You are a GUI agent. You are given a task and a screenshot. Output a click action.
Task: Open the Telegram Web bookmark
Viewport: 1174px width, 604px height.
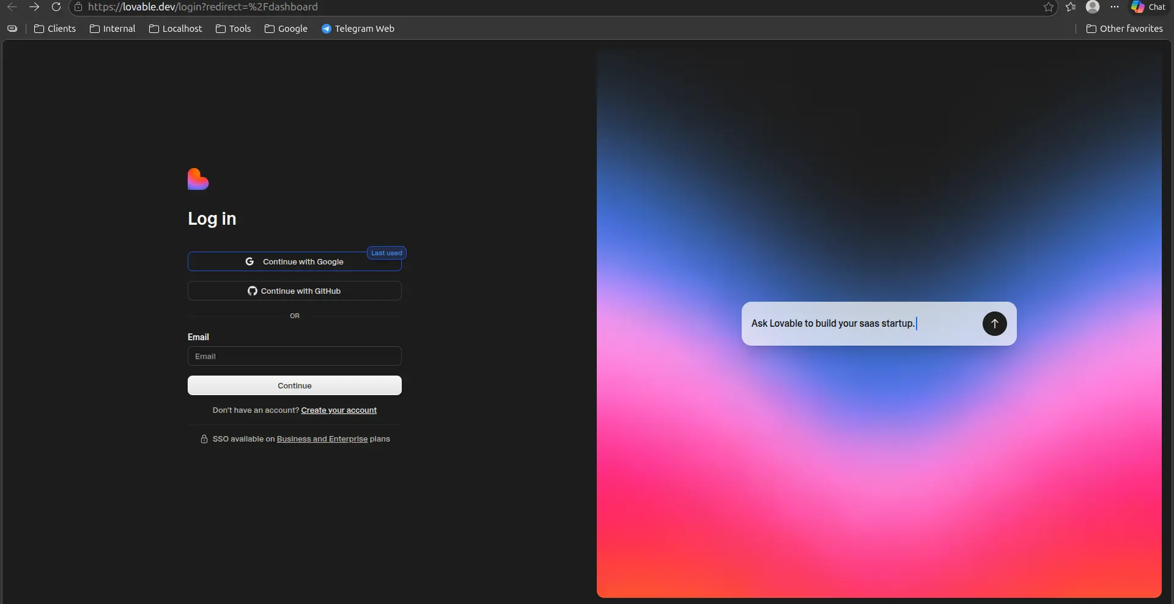point(358,29)
